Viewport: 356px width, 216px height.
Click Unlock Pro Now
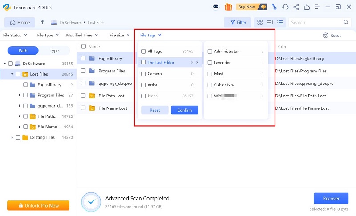point(38,206)
